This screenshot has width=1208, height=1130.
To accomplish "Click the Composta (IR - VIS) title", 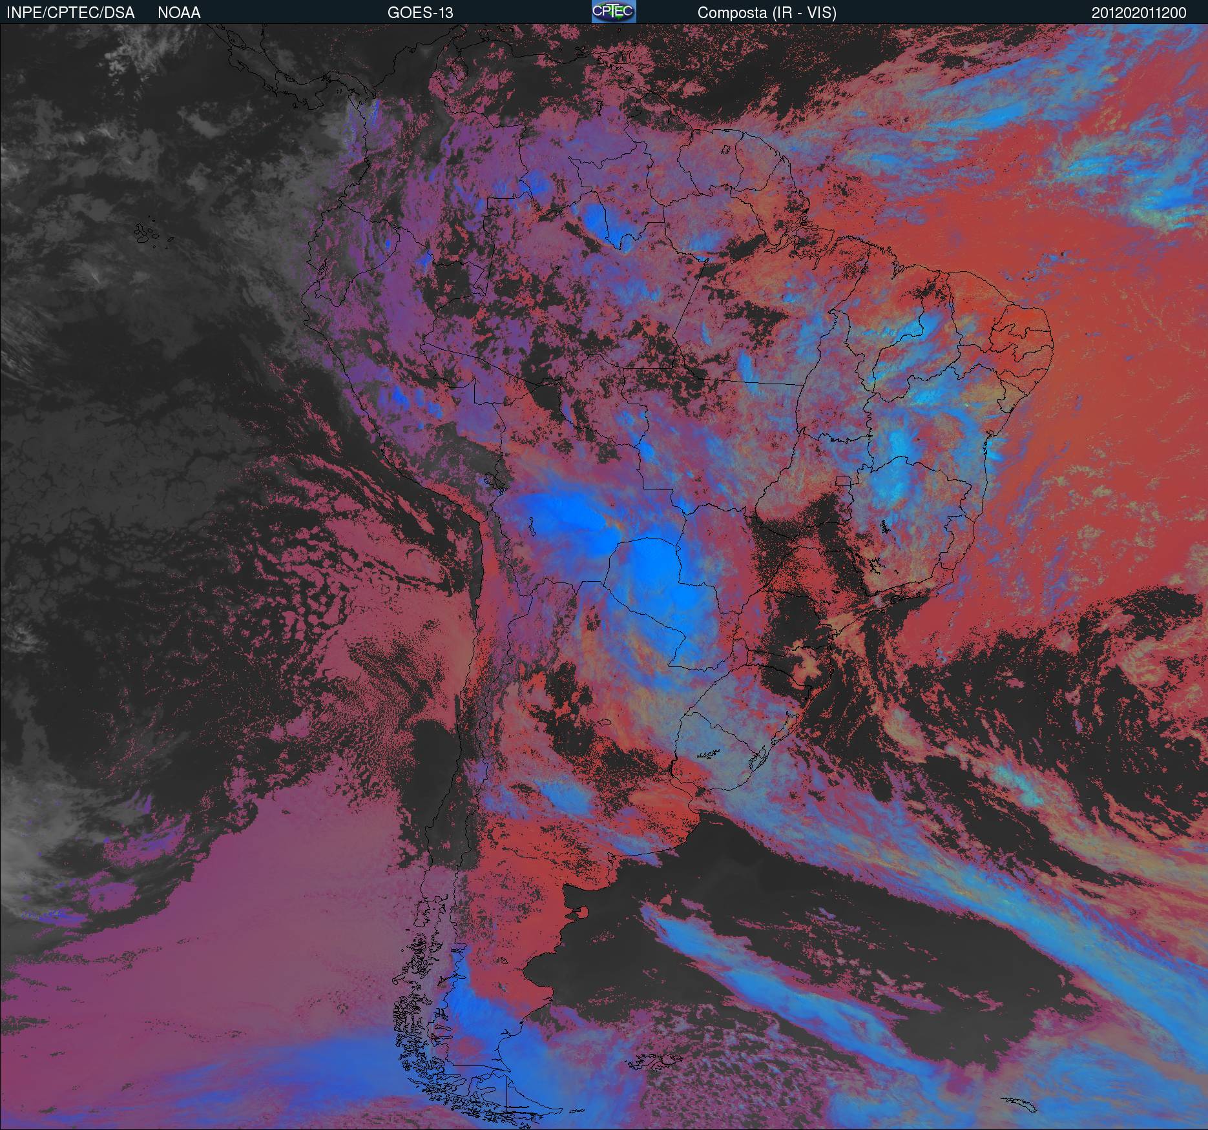I will click(x=767, y=13).
